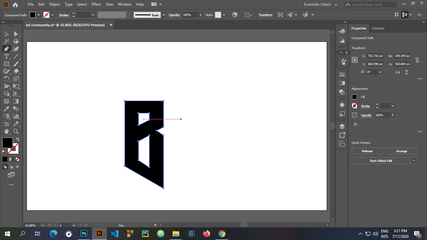Expand the Basic brush definition dropdown
Image resolution: width=427 pixels, height=240 pixels.
point(163,15)
